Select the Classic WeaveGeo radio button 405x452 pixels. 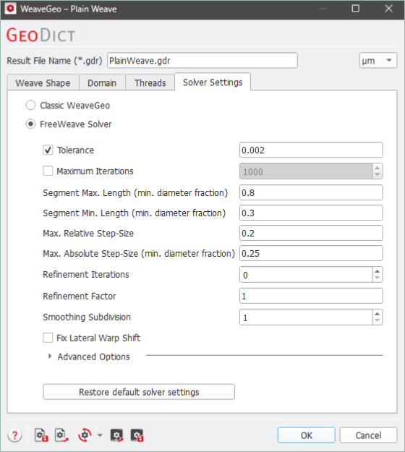coord(30,105)
